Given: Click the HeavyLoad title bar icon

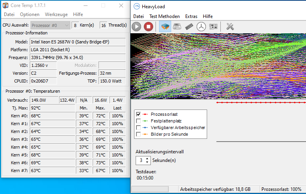Looking at the screenshot, I should pos(137,6).
